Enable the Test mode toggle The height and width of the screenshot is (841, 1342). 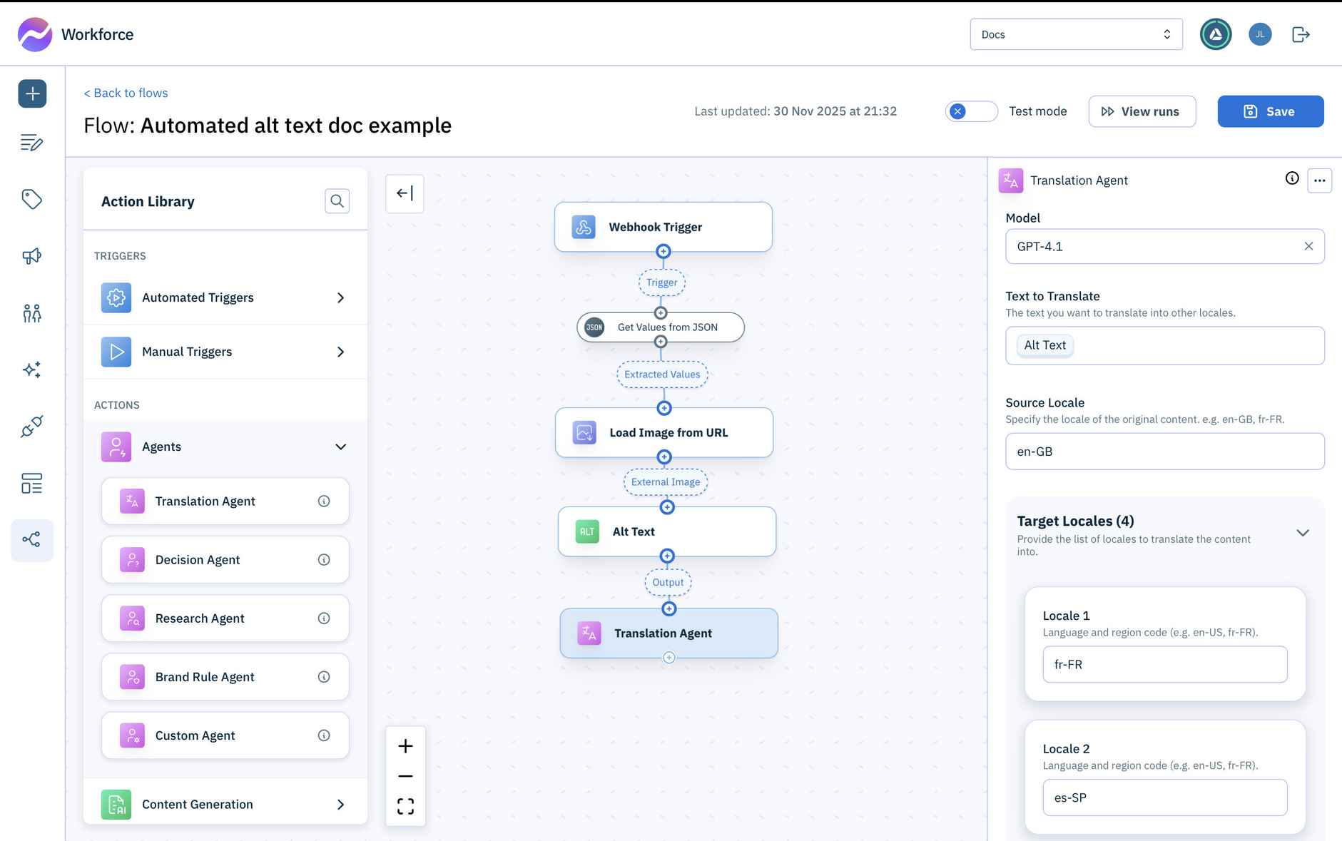click(972, 111)
